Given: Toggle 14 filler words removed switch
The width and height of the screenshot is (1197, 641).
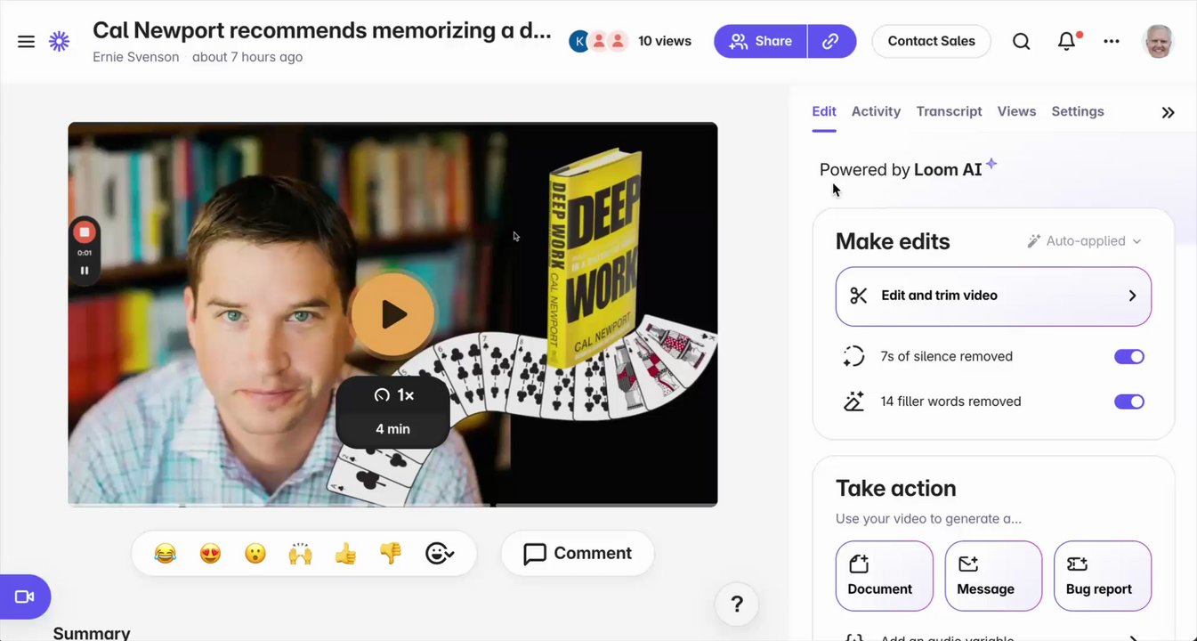Looking at the screenshot, I should click(x=1129, y=402).
